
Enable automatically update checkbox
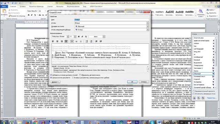[80, 75]
